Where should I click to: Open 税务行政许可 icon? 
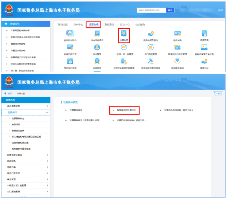click(x=70, y=47)
